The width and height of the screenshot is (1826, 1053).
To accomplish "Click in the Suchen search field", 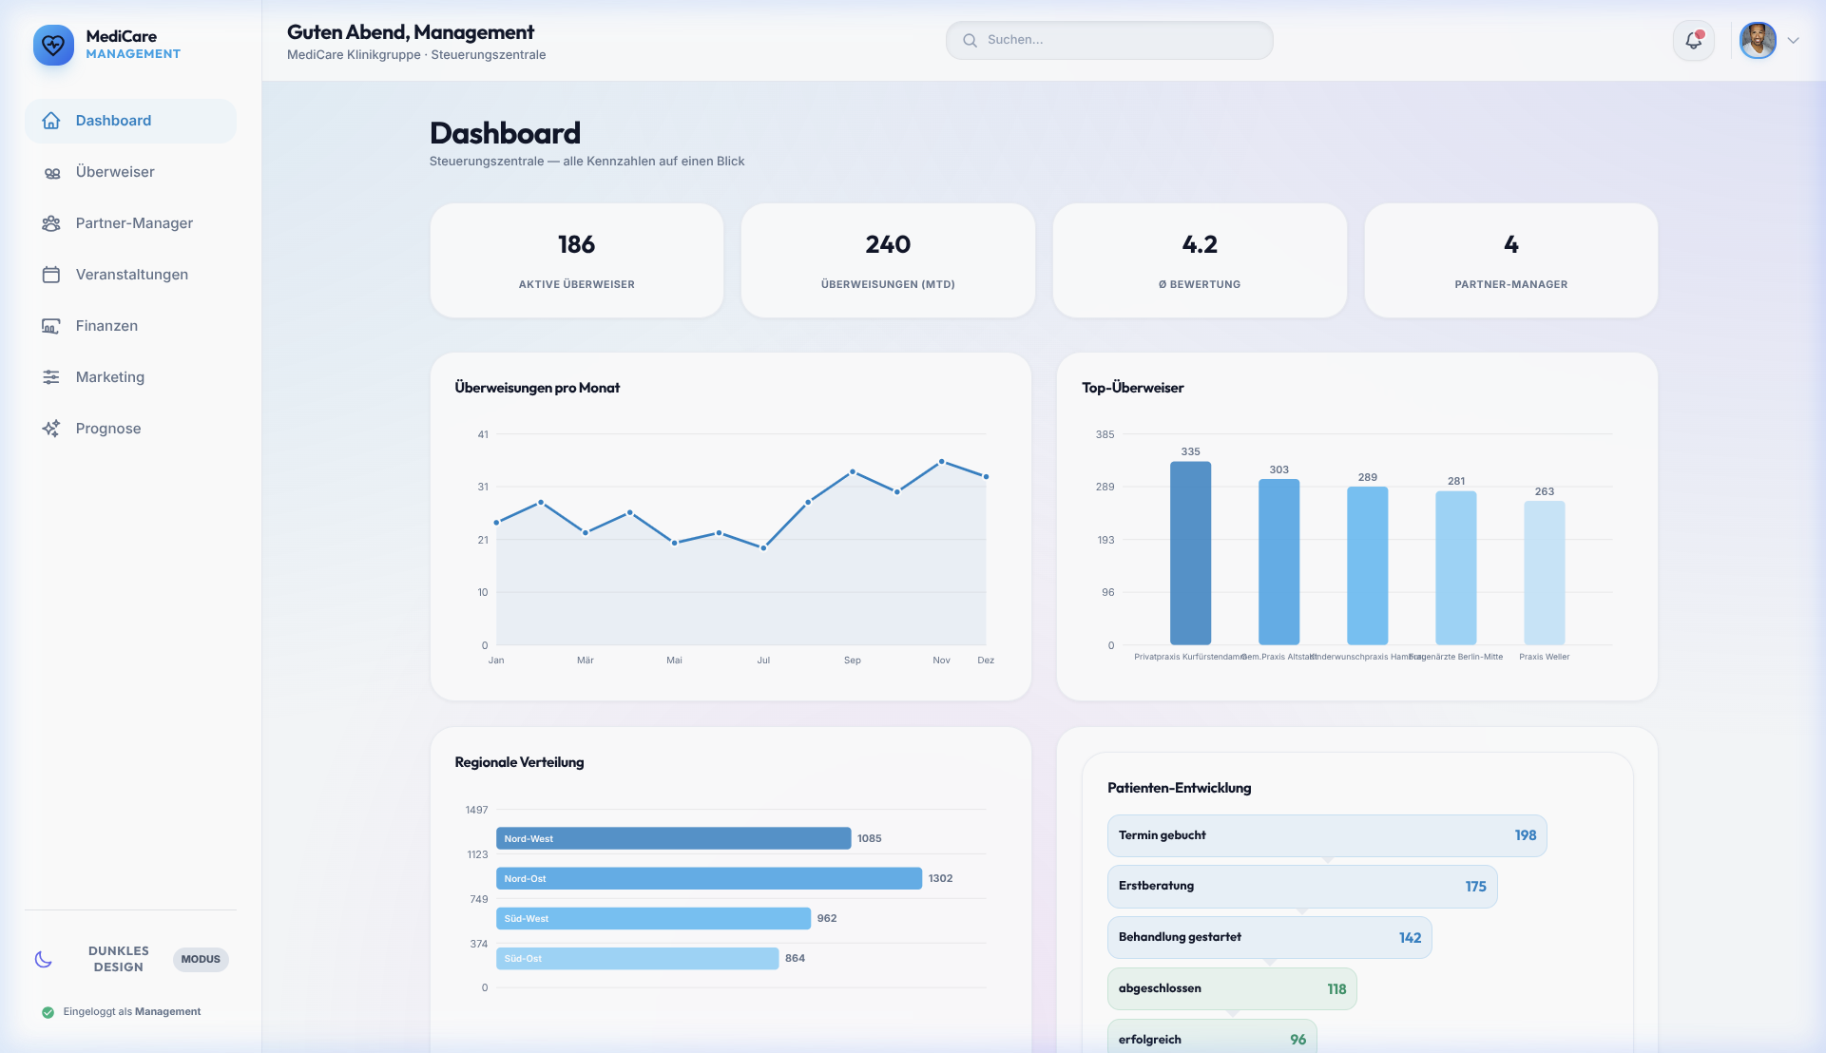I will click(x=1109, y=40).
